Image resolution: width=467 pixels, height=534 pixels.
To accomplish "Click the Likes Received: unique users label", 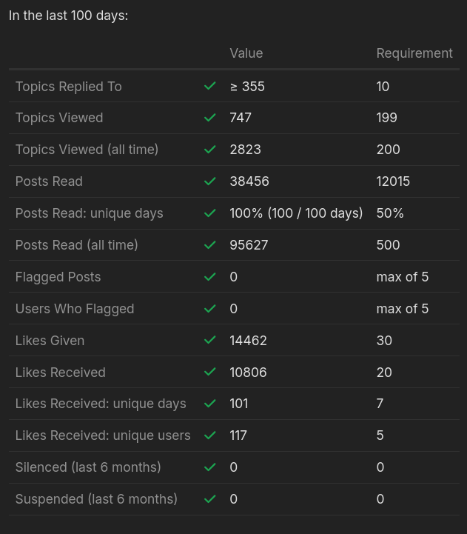I will (103, 435).
